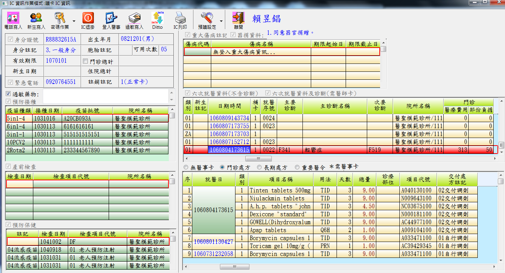Click prescription date link 1060801130427

[x=214, y=242]
